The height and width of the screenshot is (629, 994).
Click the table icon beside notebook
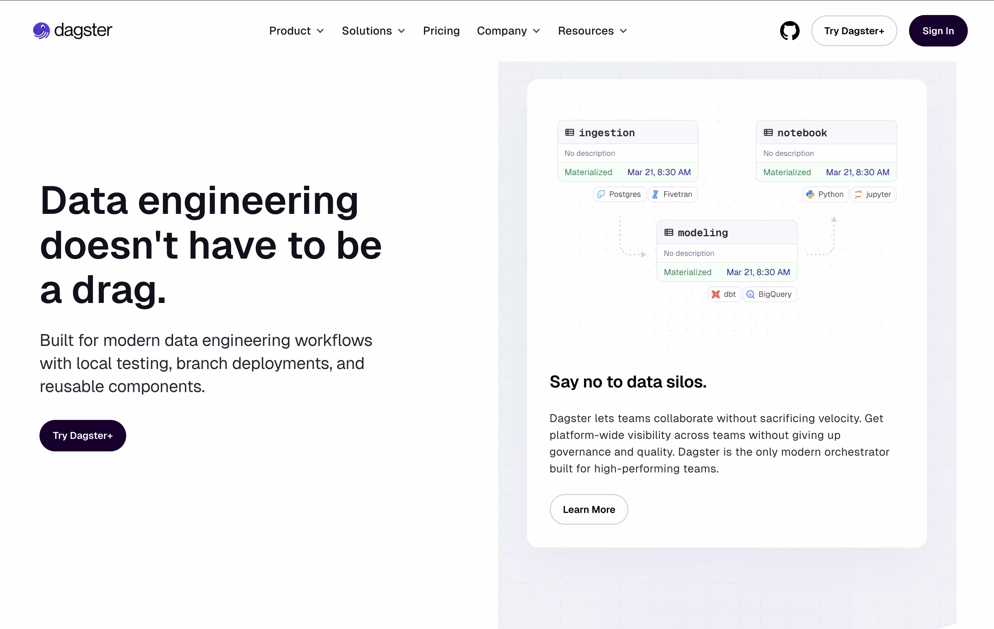(768, 132)
